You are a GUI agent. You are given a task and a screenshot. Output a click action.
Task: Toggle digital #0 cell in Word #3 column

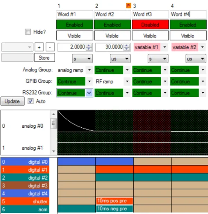click(x=152, y=161)
